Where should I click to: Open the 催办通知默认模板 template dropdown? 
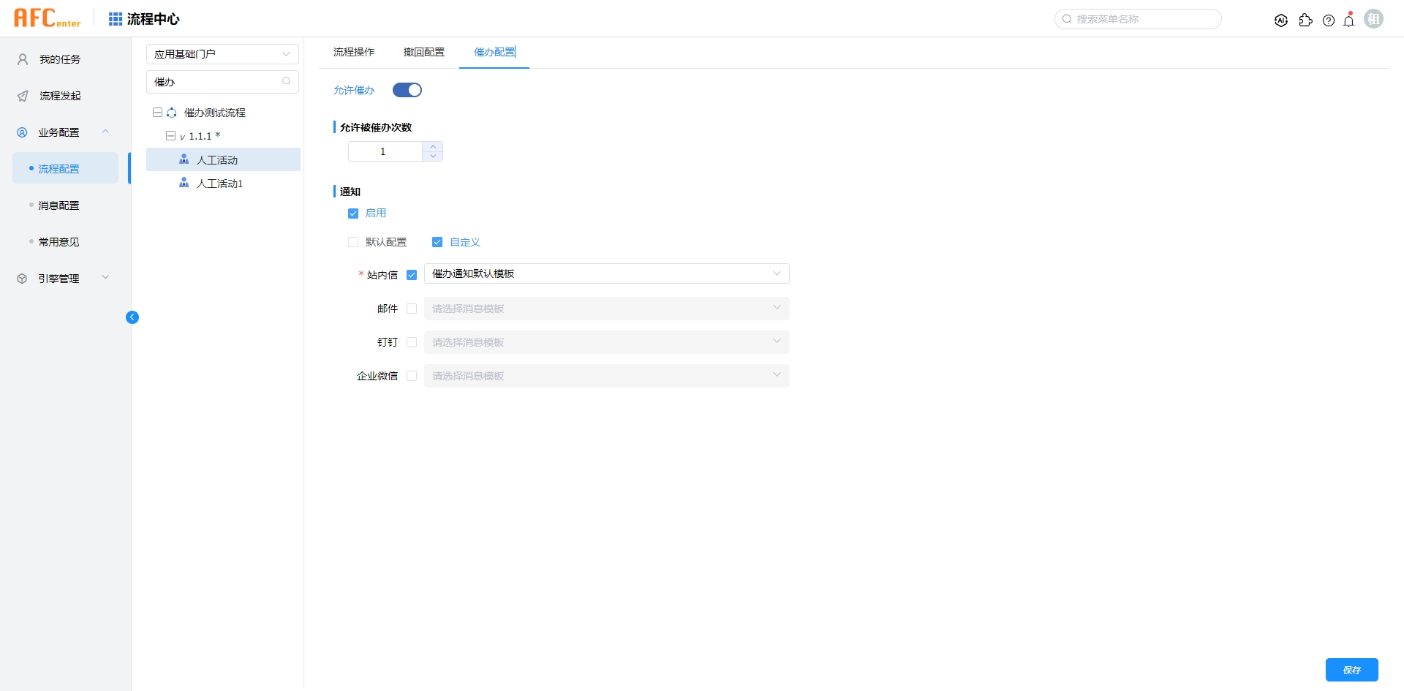[606, 273]
